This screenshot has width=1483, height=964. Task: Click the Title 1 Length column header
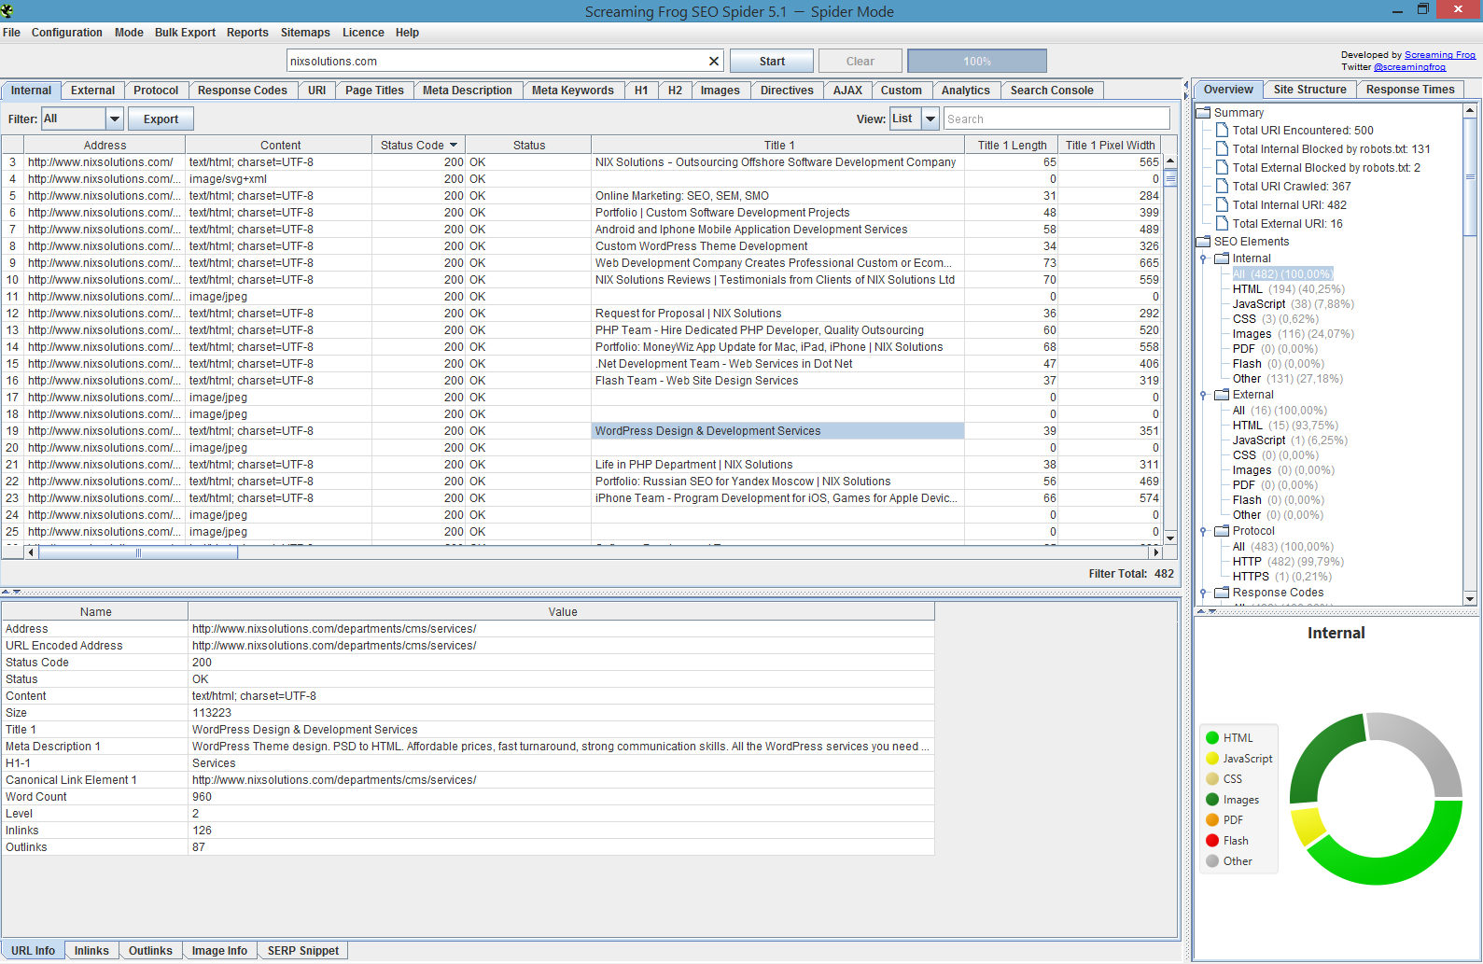[1011, 146]
